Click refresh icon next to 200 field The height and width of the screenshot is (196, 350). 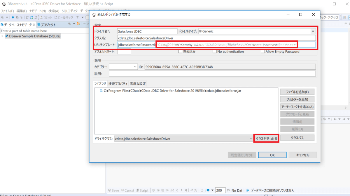click(x=228, y=190)
